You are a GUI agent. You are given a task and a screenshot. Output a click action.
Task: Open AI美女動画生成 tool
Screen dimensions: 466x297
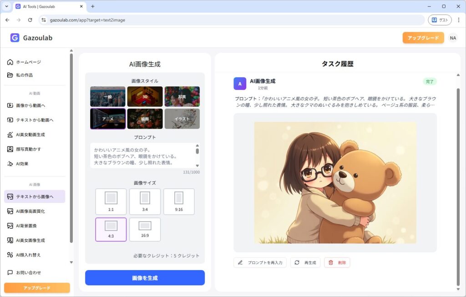tap(30, 135)
